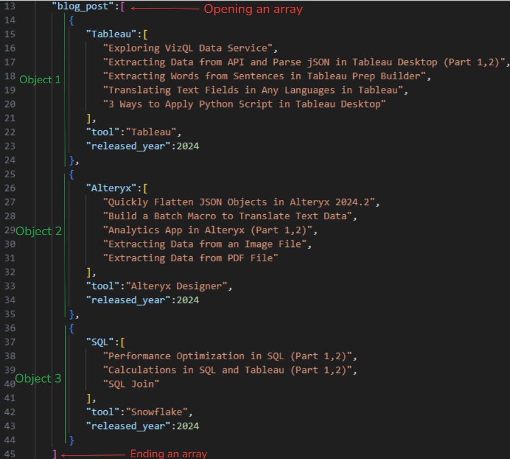Place cursor in "Exploring VizQL Data Service" string
The width and height of the screenshot is (510, 459).
[190, 48]
